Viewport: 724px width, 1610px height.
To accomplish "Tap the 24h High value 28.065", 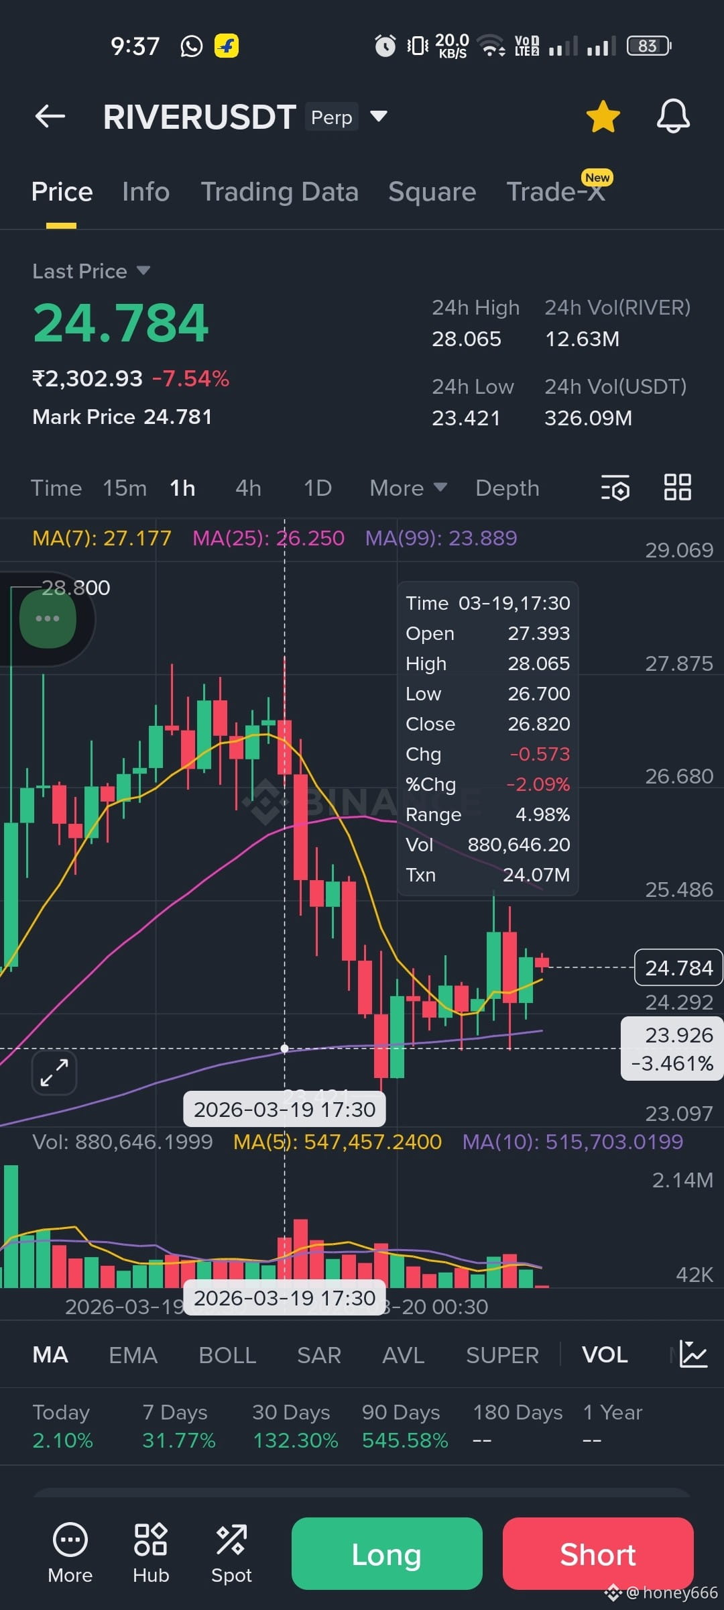I will click(467, 339).
